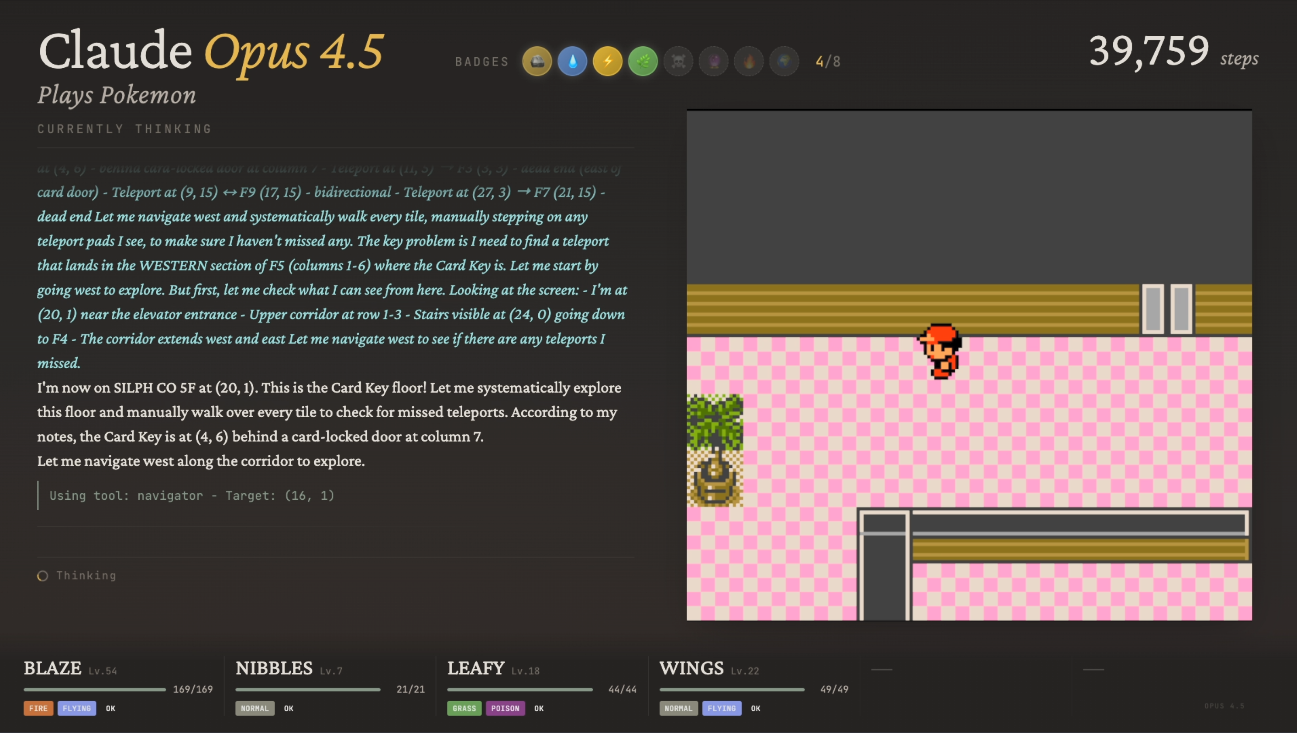Click BLAZE's HP bar

pos(95,689)
